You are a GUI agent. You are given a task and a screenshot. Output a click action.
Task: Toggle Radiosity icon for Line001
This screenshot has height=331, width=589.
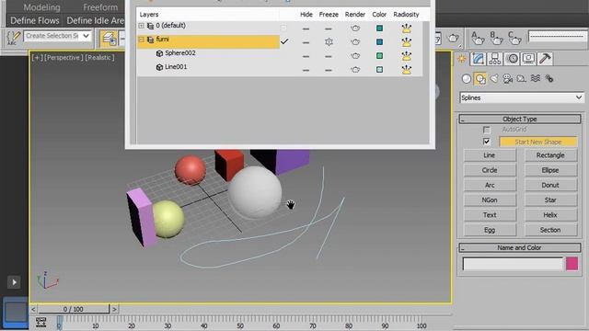pos(406,70)
